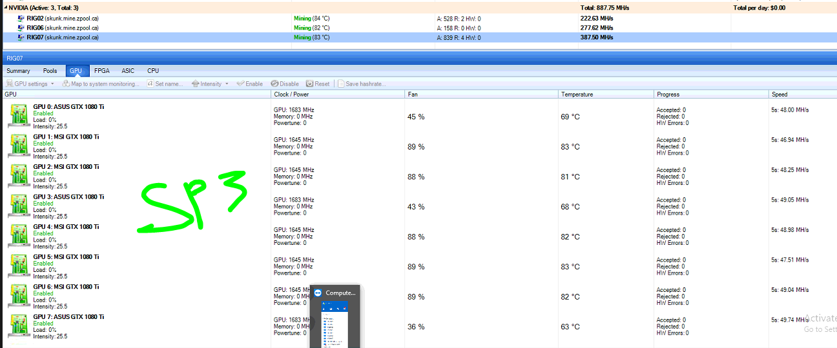Click the RIG02 hashrate 222.63 MH/s

(x=596, y=19)
